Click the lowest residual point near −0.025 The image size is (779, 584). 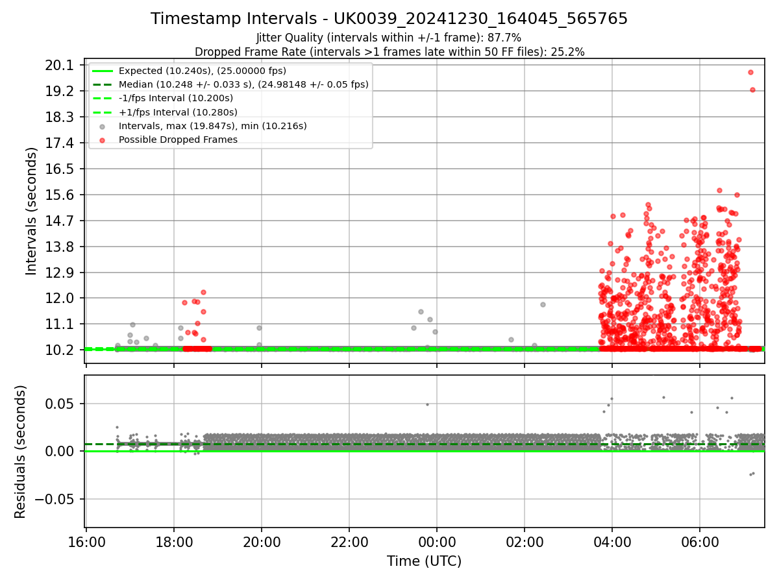pos(750,474)
